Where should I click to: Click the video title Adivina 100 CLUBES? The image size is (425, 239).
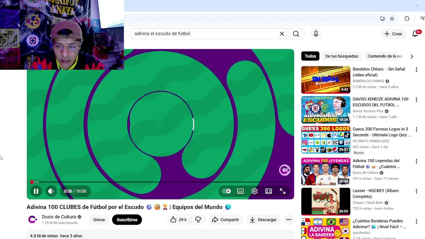coord(129,207)
